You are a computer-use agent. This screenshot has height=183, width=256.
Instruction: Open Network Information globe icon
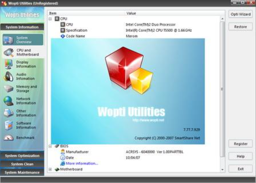(9, 101)
